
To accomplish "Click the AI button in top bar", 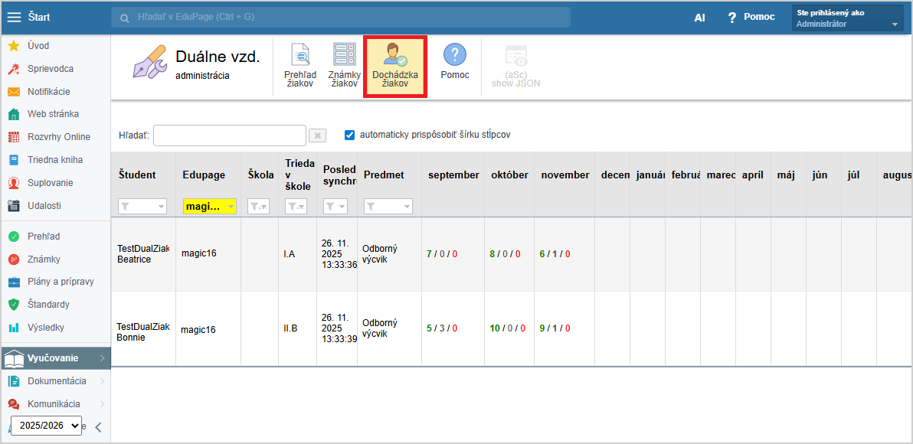I will click(699, 18).
